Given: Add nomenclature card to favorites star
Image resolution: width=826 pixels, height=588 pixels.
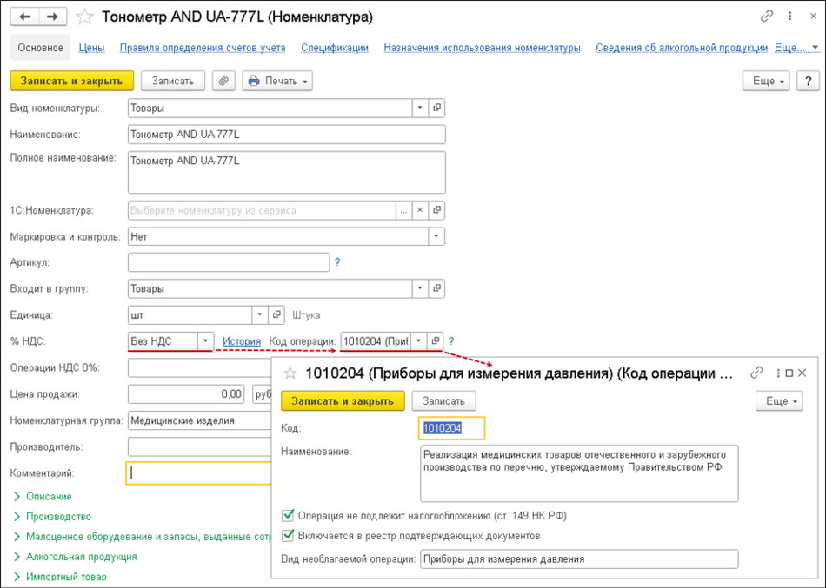Looking at the screenshot, I should 84,17.
